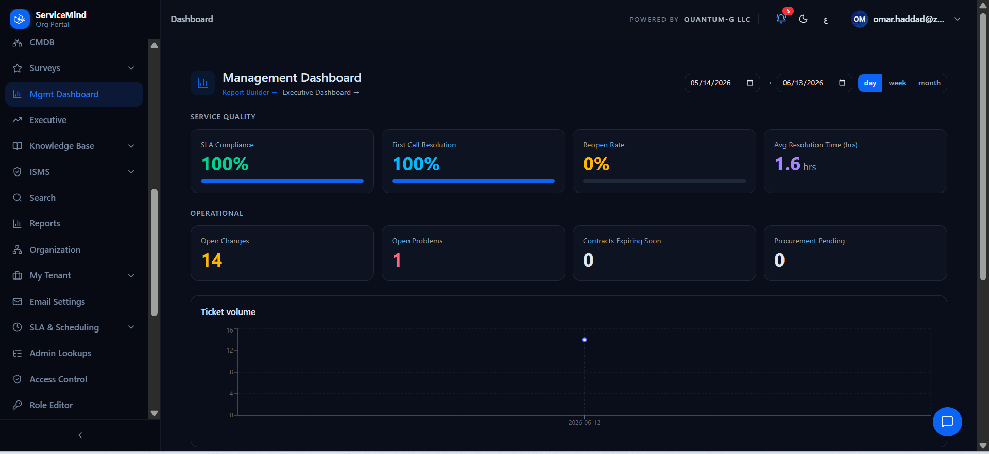Collapse the sidebar with the left chevron

[x=80, y=435]
